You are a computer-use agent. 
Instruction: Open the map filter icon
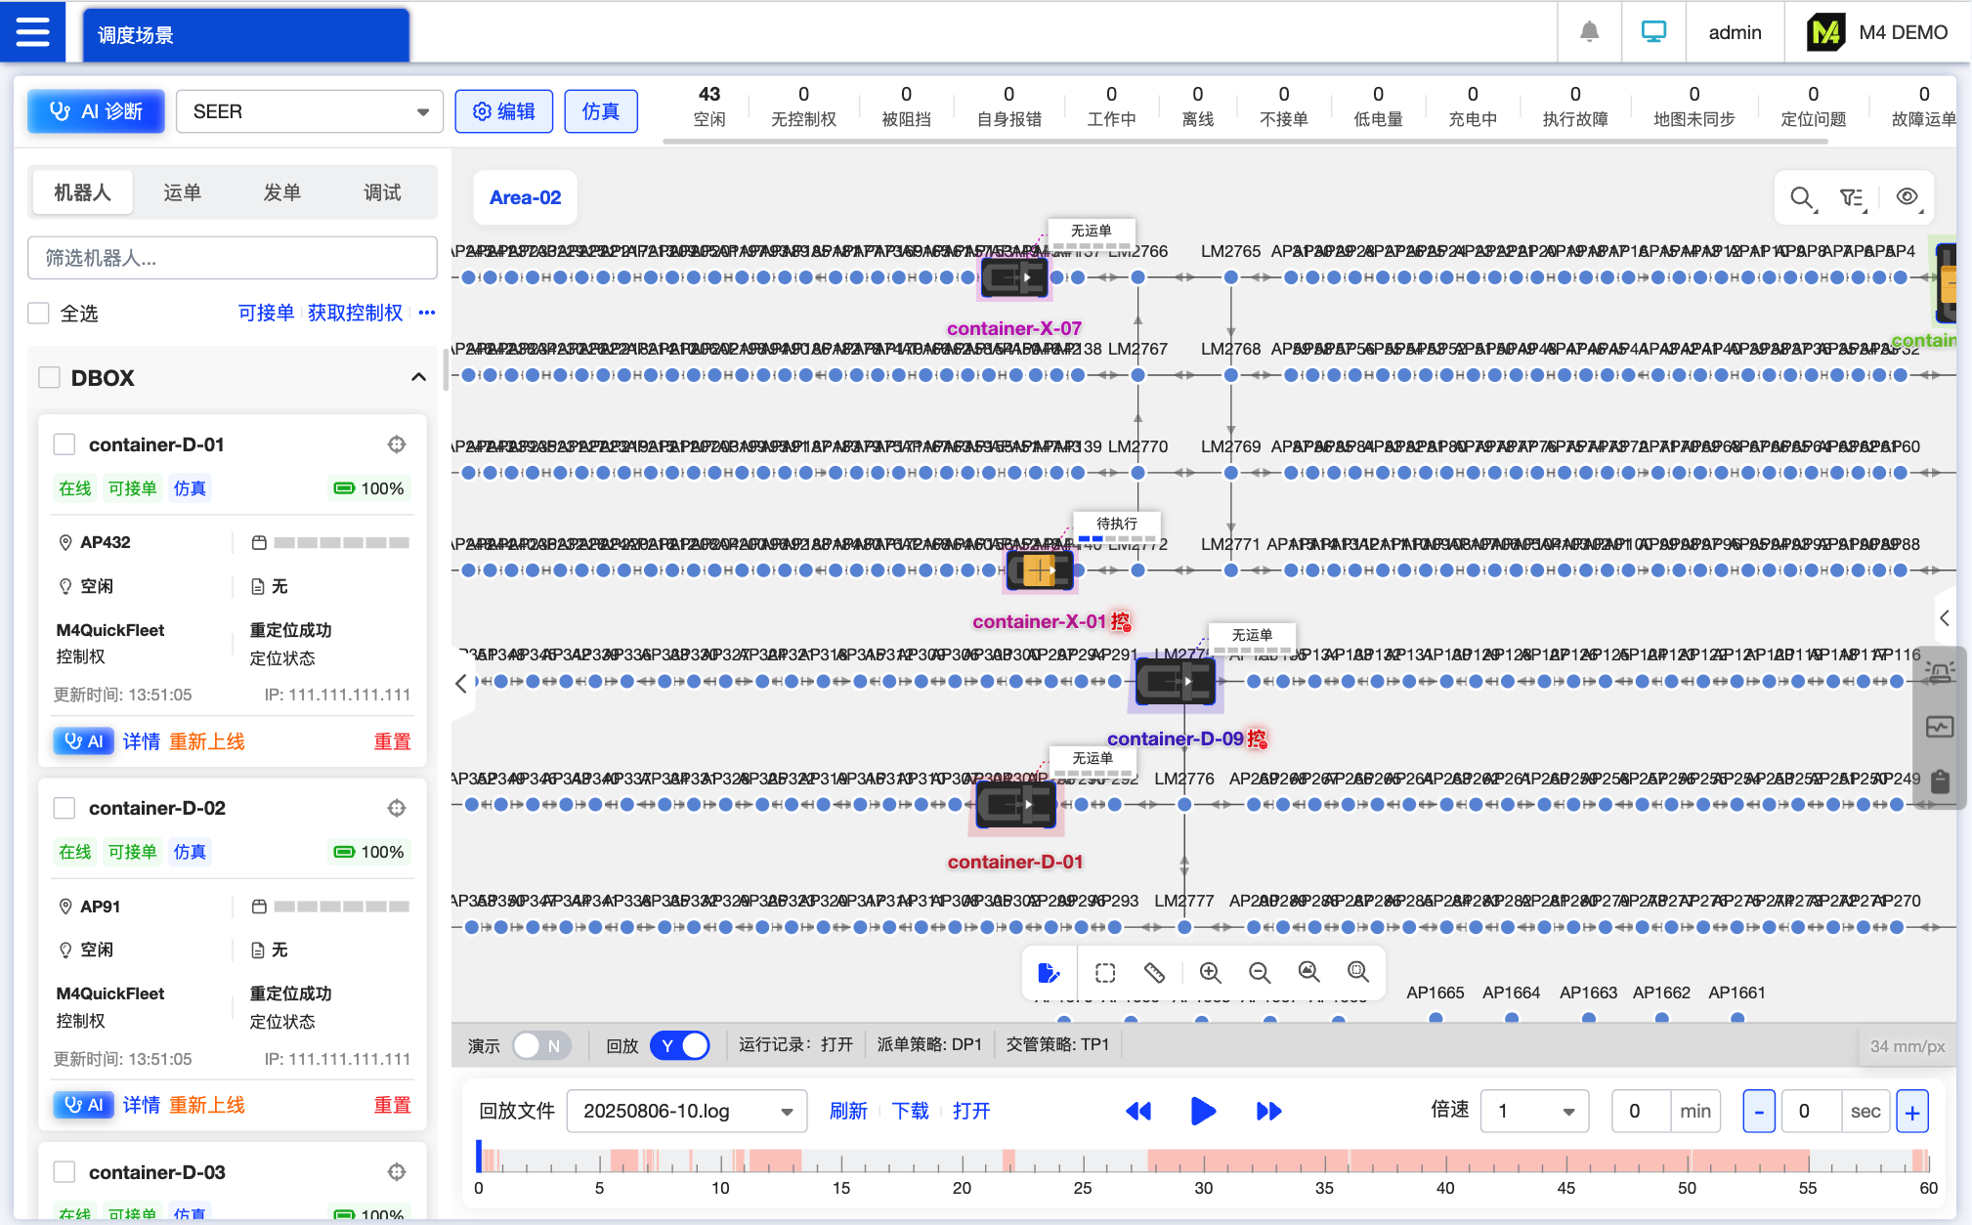point(1851,197)
